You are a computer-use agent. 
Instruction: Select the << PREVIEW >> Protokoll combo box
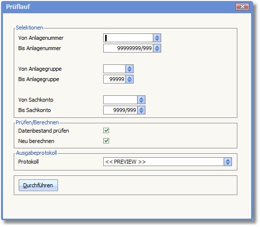tap(168, 162)
